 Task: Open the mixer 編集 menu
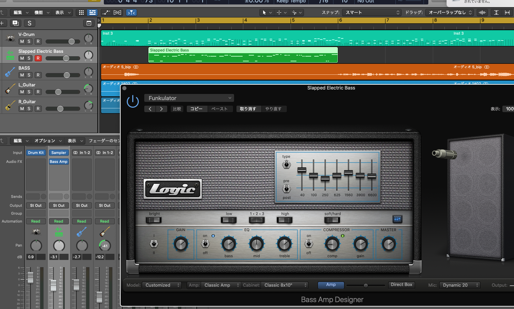point(21,141)
